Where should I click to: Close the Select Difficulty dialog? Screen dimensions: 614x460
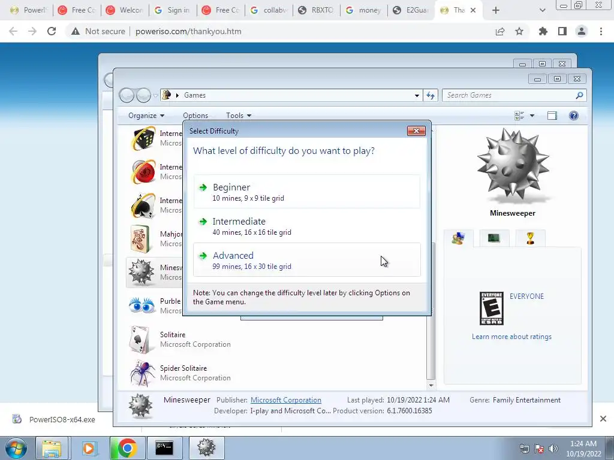click(x=416, y=131)
